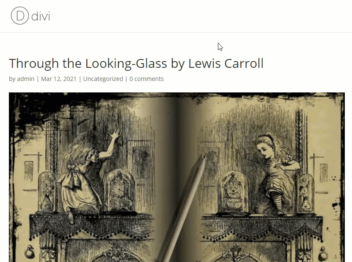
Task: Open the admin author link
Action: [x=26, y=79]
